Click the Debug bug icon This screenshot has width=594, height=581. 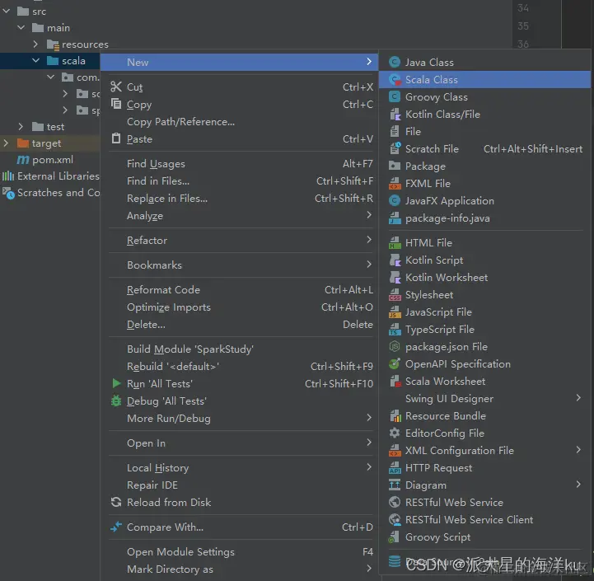click(116, 401)
